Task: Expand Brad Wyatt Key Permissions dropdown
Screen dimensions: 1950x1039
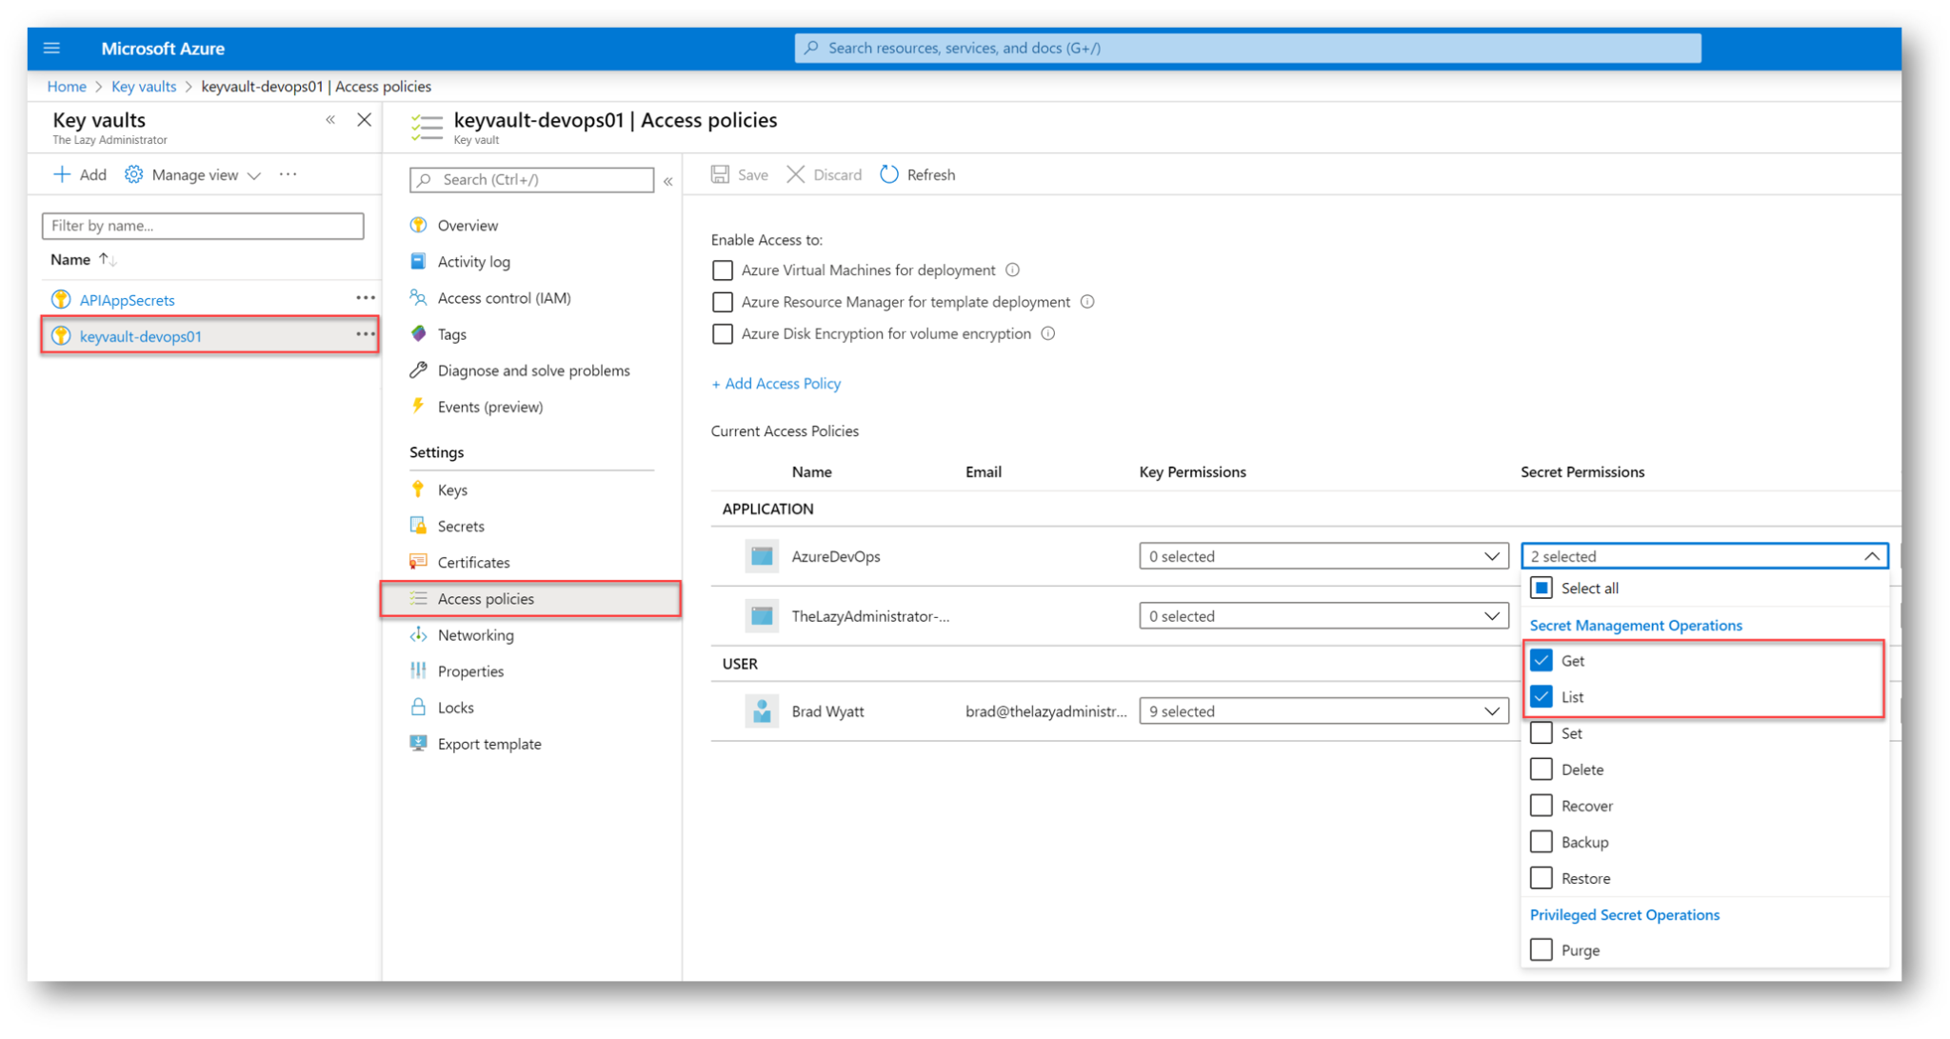Action: click(x=1323, y=711)
